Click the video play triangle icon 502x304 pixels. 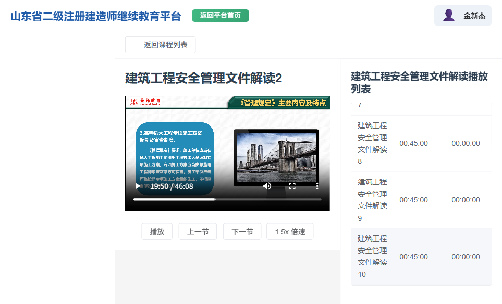pyautogui.click(x=138, y=186)
